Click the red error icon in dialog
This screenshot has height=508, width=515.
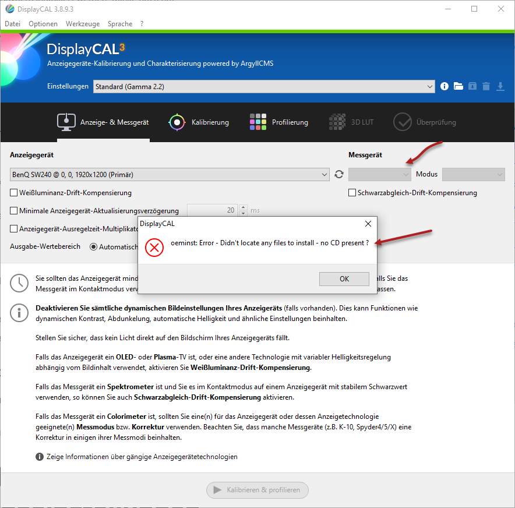(x=154, y=248)
